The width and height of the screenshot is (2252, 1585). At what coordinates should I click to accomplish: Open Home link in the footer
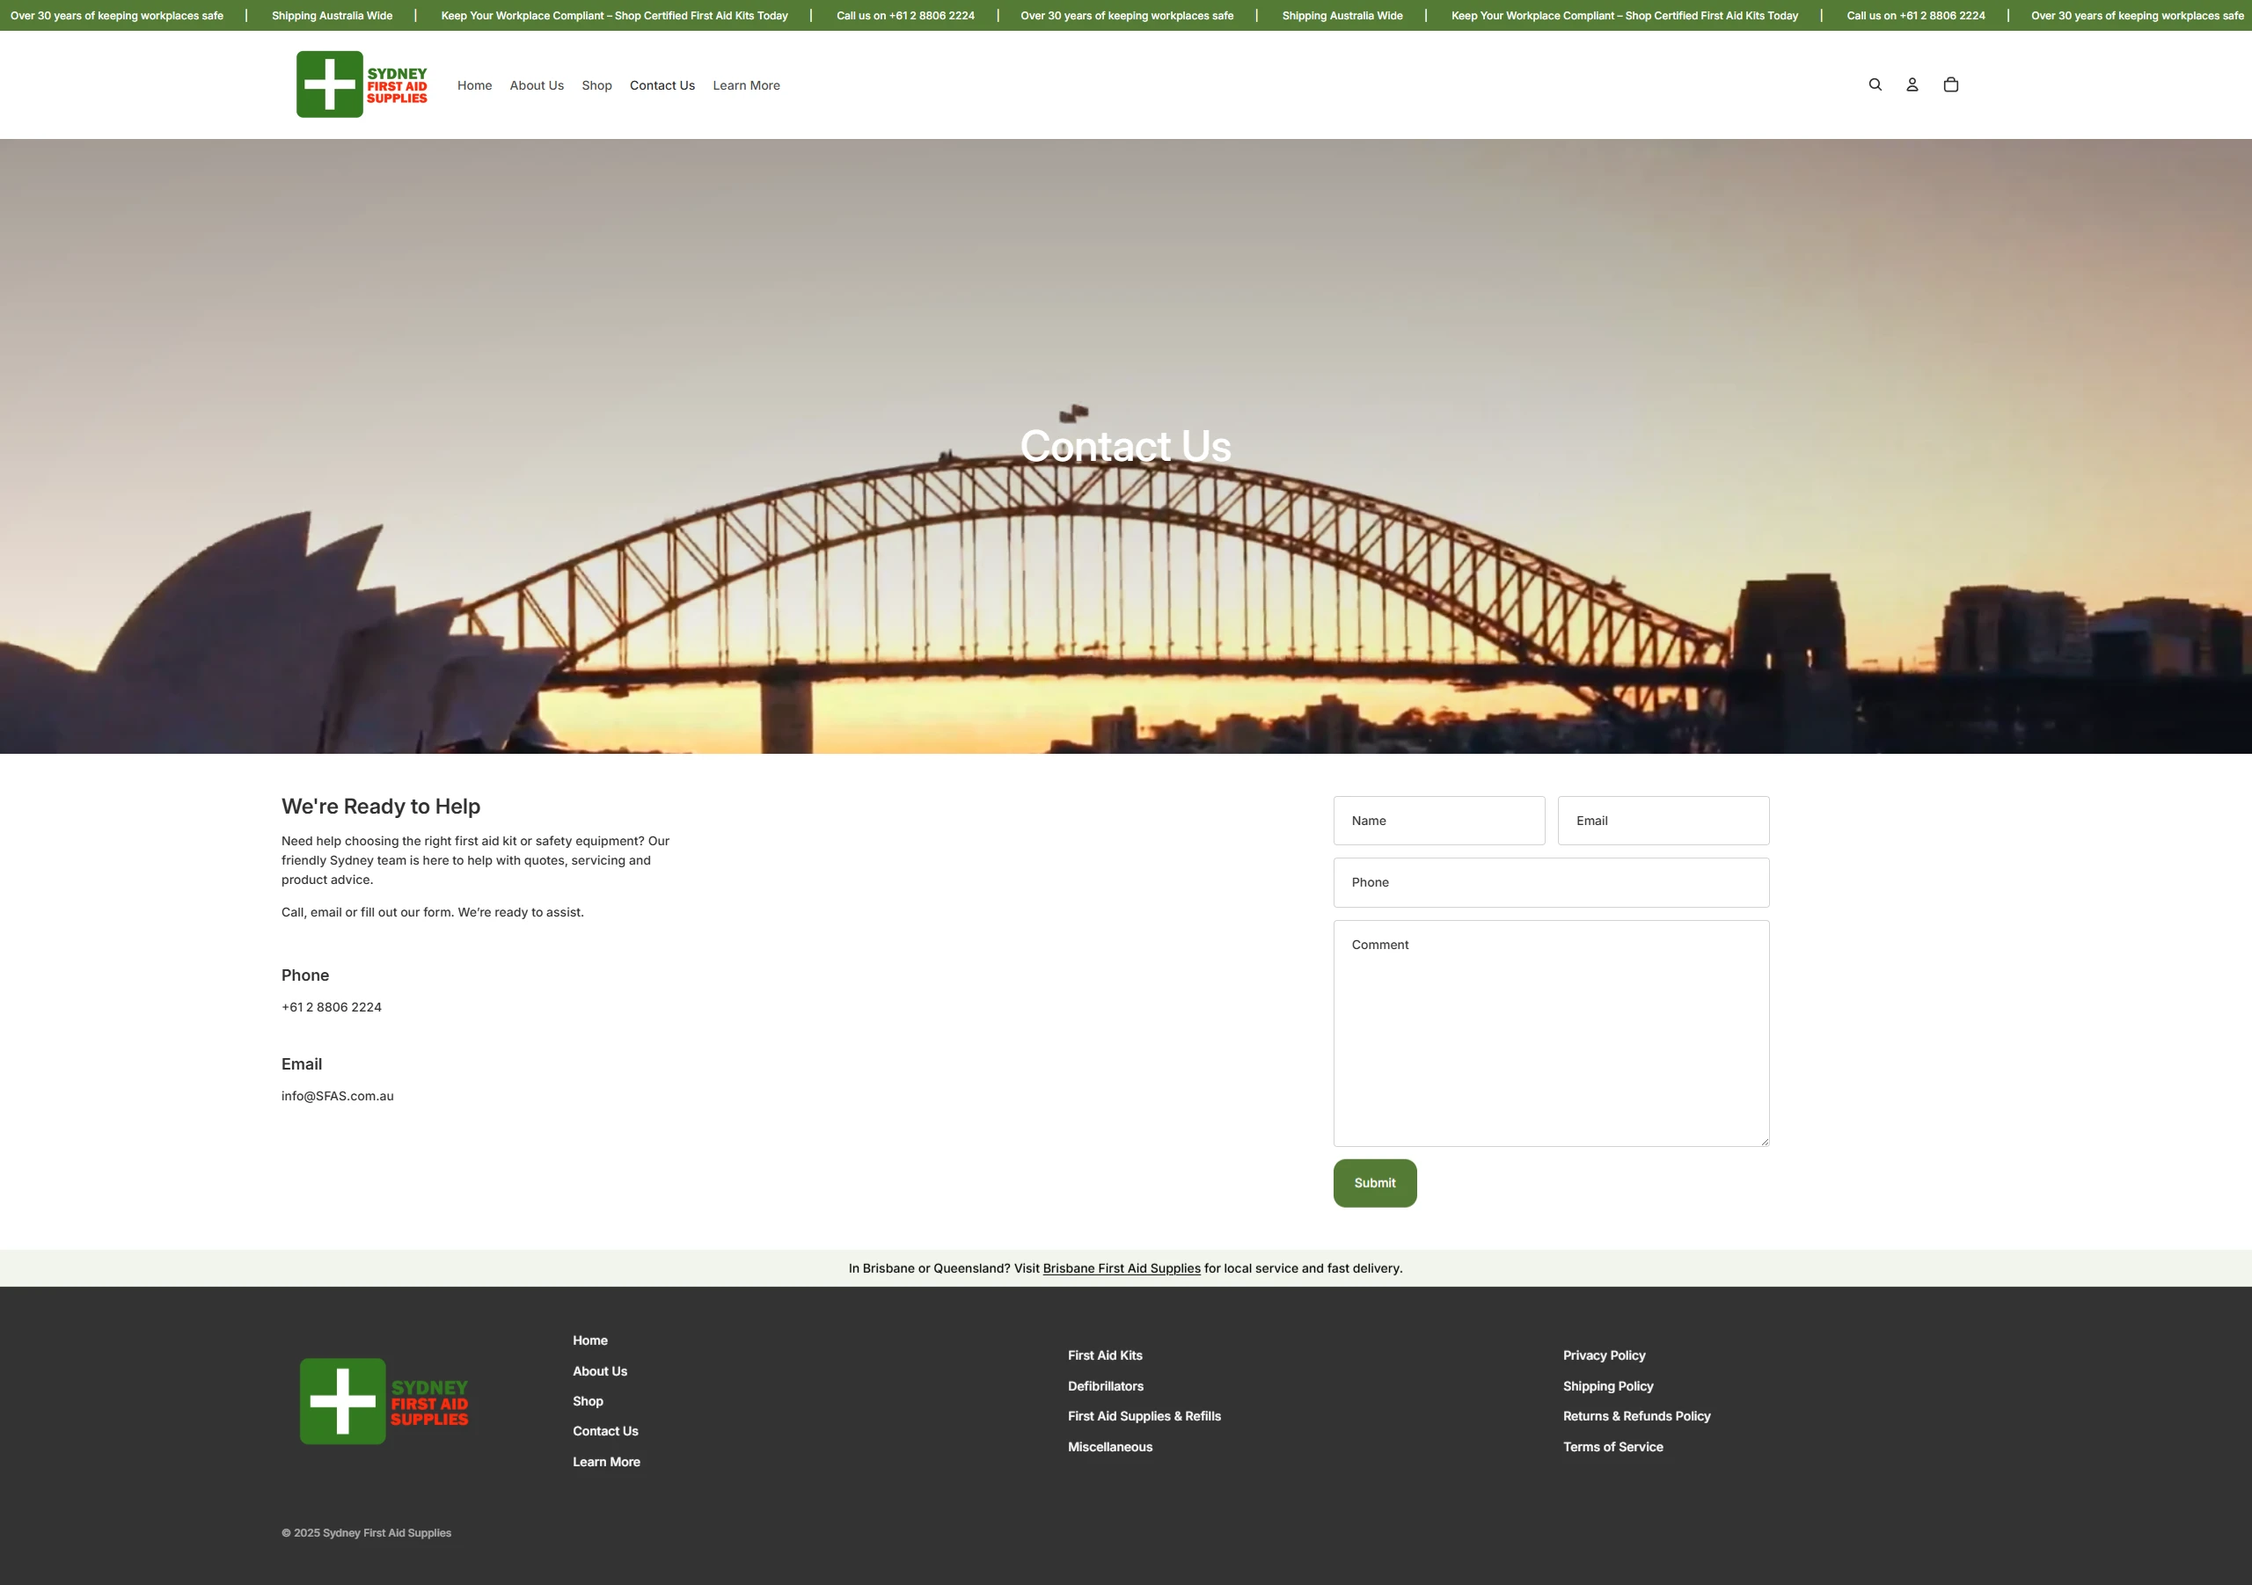(590, 1340)
